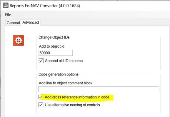Open the File menu

click(8, 15)
